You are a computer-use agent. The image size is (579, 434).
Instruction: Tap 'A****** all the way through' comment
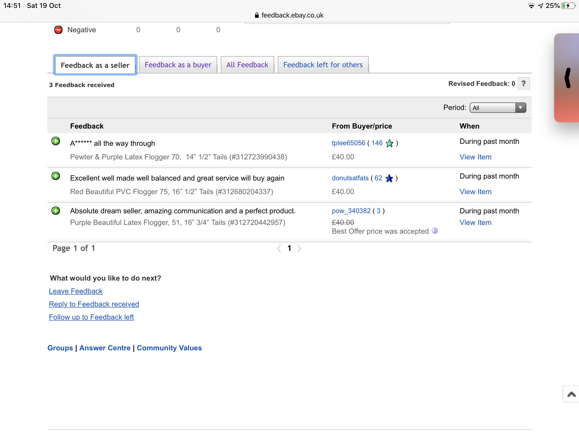[x=113, y=143]
